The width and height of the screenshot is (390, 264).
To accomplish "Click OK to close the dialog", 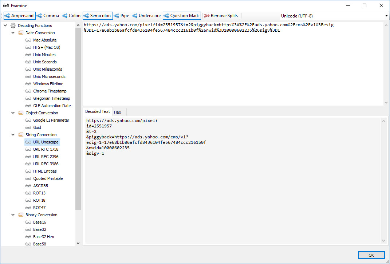I will point(371,255).
